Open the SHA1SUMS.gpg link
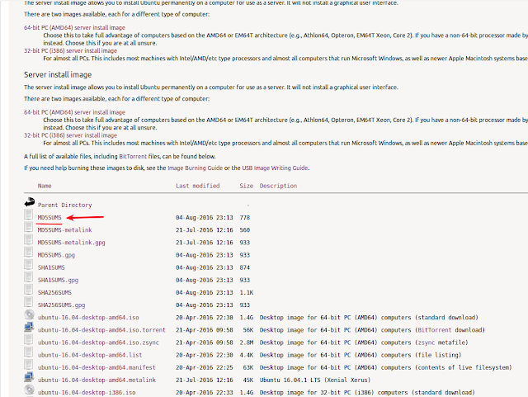Viewport: 528px width, 397px height. tap(58, 280)
